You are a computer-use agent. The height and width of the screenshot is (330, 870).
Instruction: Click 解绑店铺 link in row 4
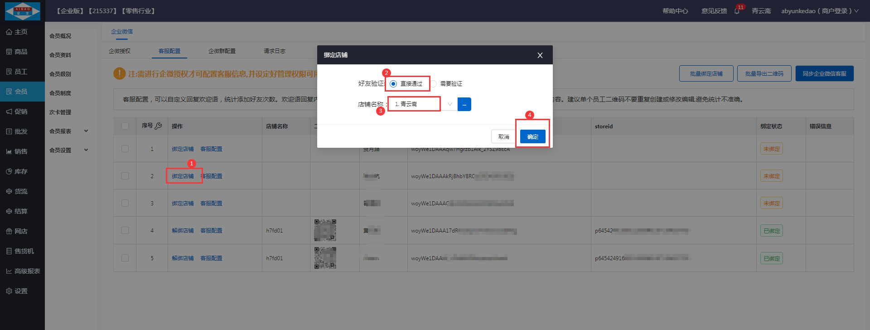pyautogui.click(x=183, y=230)
